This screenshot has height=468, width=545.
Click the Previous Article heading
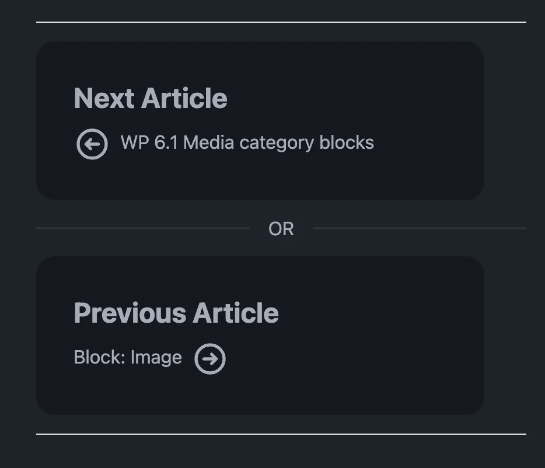pos(176,313)
